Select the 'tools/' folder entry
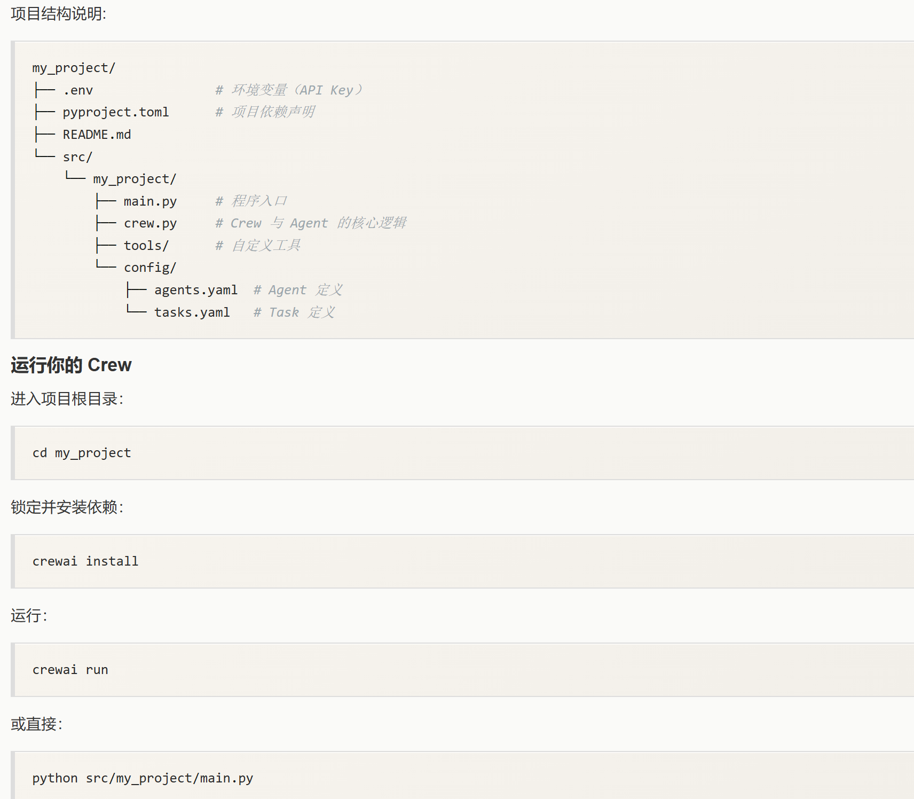Viewport: 914px width, 799px height. pyautogui.click(x=146, y=246)
